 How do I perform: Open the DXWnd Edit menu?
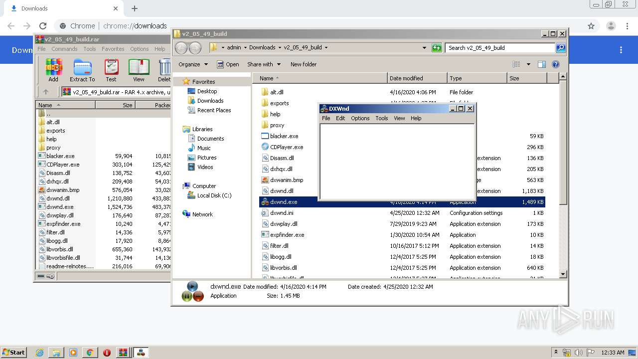pos(340,118)
